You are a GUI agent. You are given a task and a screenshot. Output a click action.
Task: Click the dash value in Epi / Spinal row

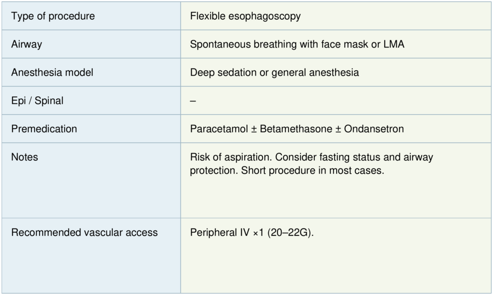pos(193,101)
